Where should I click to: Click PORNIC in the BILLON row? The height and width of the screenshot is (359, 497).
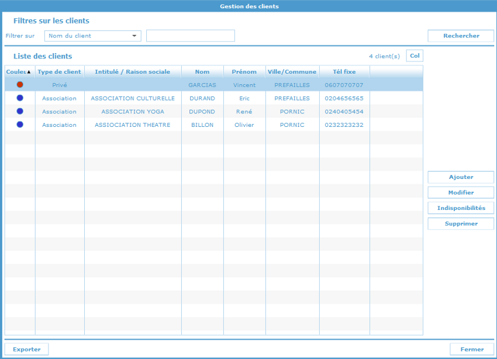[x=292, y=125]
